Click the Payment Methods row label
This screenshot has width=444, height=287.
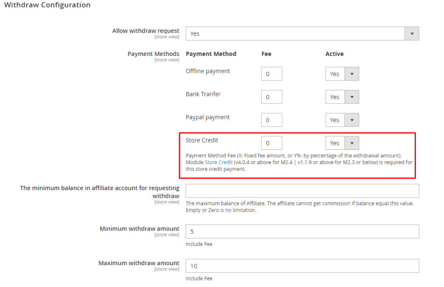153,54
